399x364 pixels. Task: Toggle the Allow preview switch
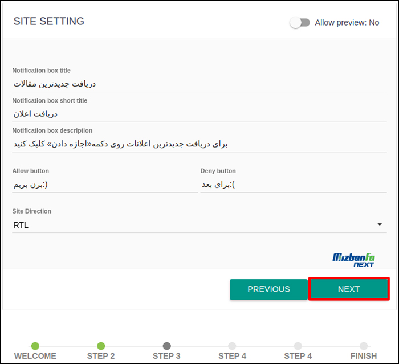pos(300,23)
